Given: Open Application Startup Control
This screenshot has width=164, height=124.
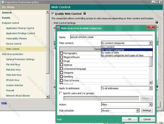Looking at the screenshot, I should pos(20,28).
